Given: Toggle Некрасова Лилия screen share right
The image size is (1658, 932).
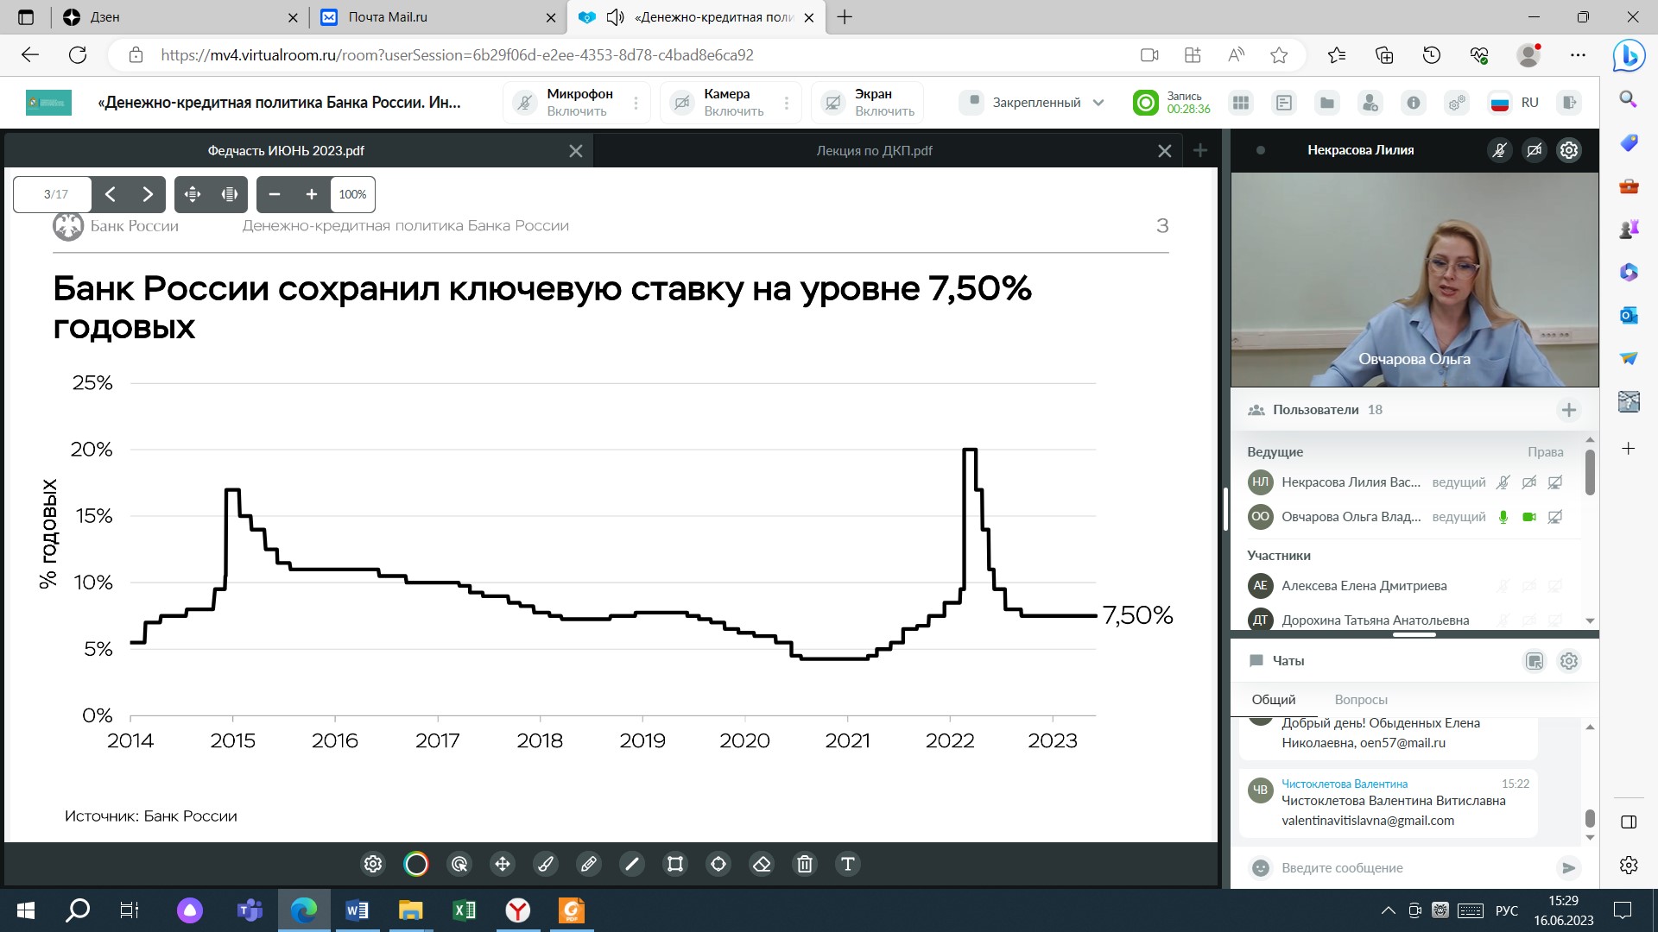Looking at the screenshot, I should pyautogui.click(x=1555, y=482).
